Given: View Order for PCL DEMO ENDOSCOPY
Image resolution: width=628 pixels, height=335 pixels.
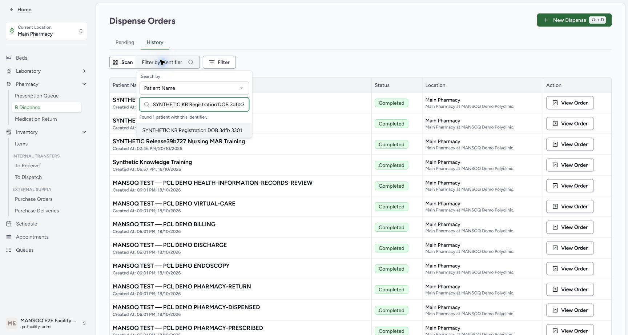Looking at the screenshot, I should (570, 269).
